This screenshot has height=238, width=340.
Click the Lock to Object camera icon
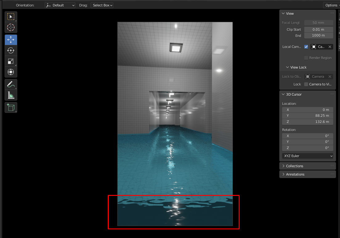tap(307, 77)
